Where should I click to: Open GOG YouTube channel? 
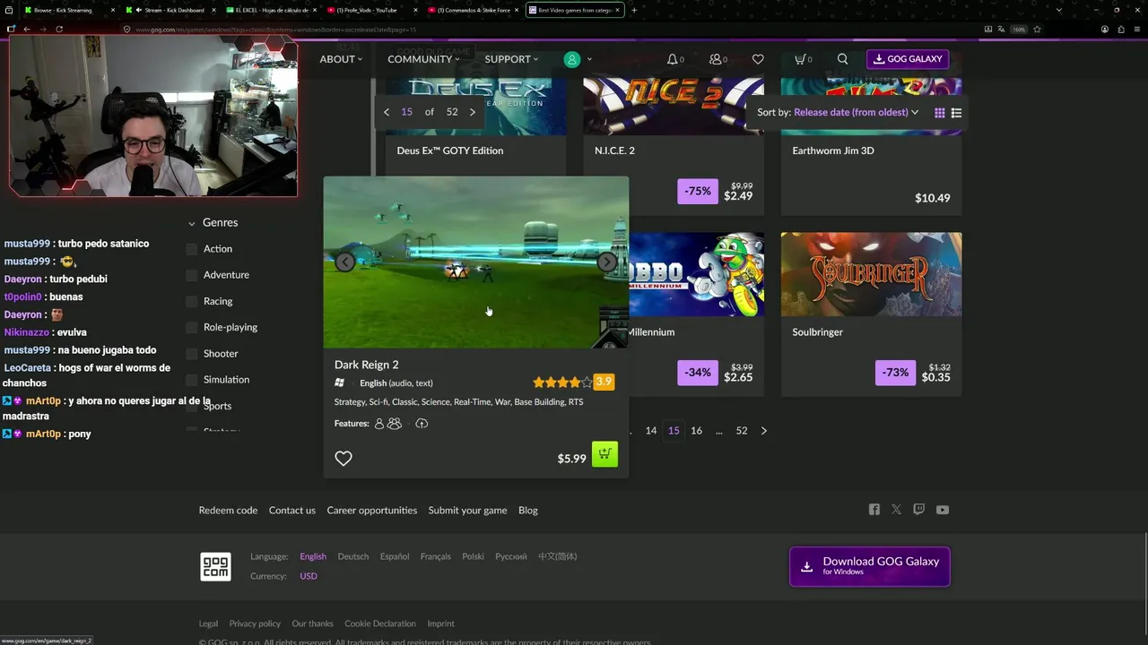(943, 510)
